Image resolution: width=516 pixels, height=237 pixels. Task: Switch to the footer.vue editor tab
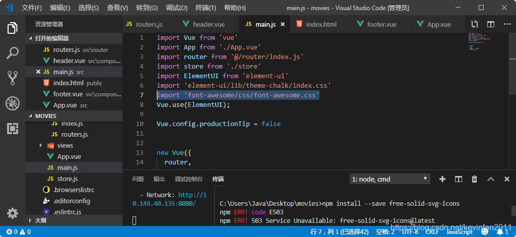coord(381,24)
